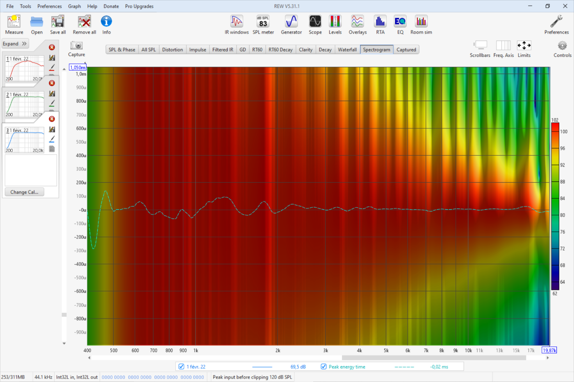Open the graph Limits button
574x382 pixels.
[x=524, y=46]
